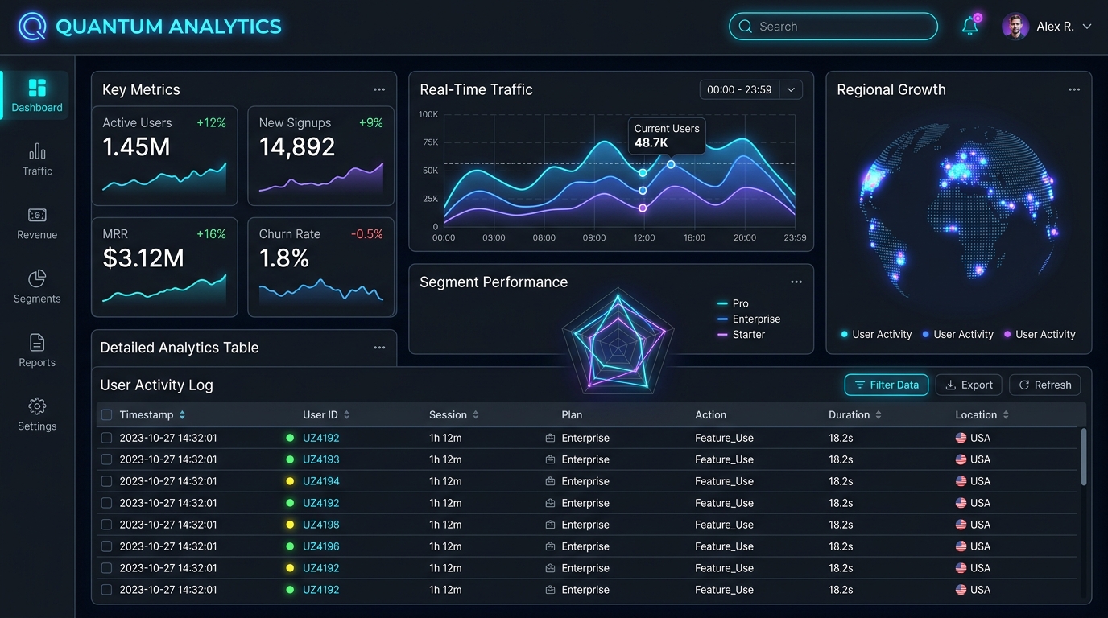Sort by the Duration column arrows
Screen dimensions: 1108x618
pos(878,415)
